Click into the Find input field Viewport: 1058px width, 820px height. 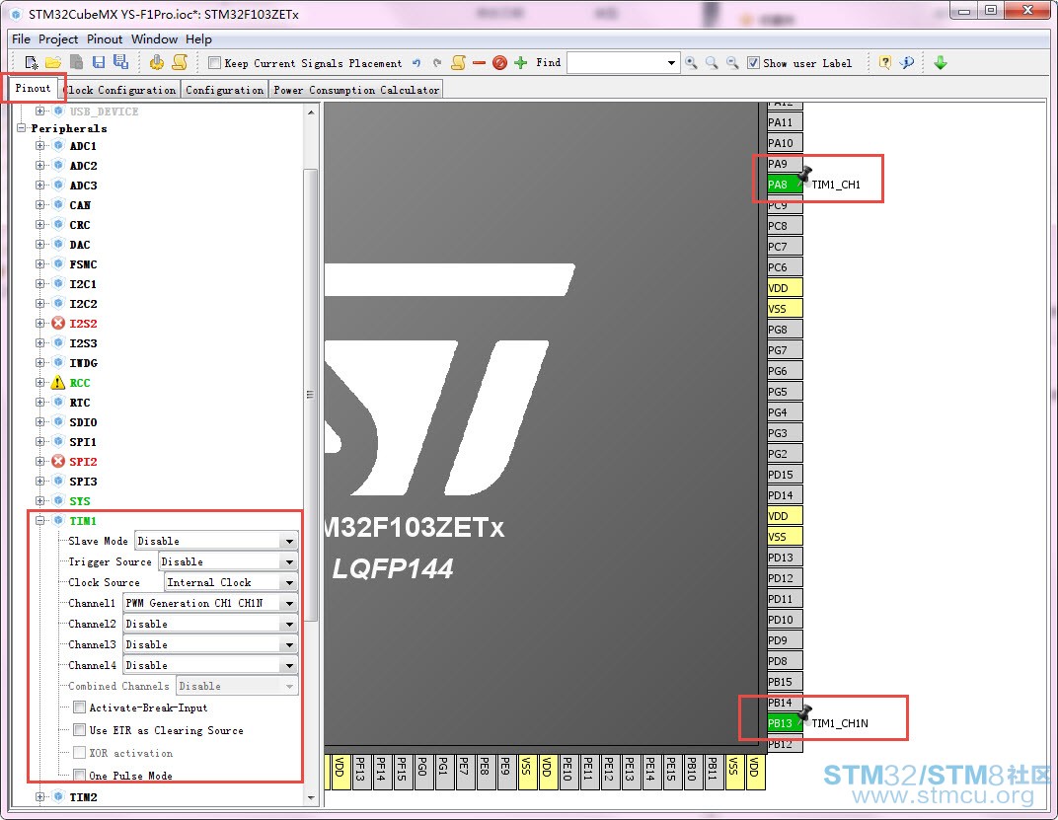[616, 63]
